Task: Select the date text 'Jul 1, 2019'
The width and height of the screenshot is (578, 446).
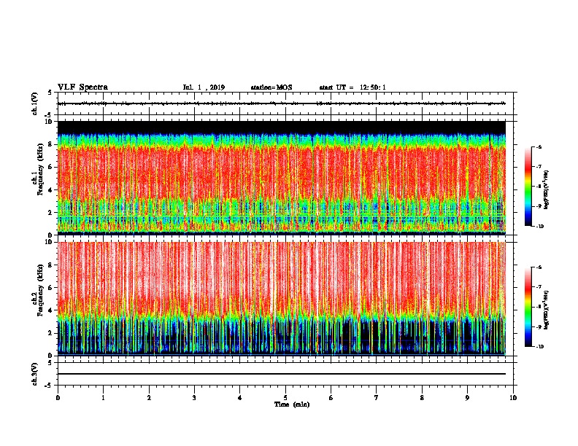Action: pyautogui.click(x=204, y=87)
